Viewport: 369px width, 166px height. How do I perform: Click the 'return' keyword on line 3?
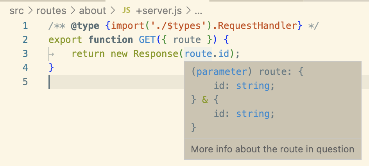coord(88,54)
